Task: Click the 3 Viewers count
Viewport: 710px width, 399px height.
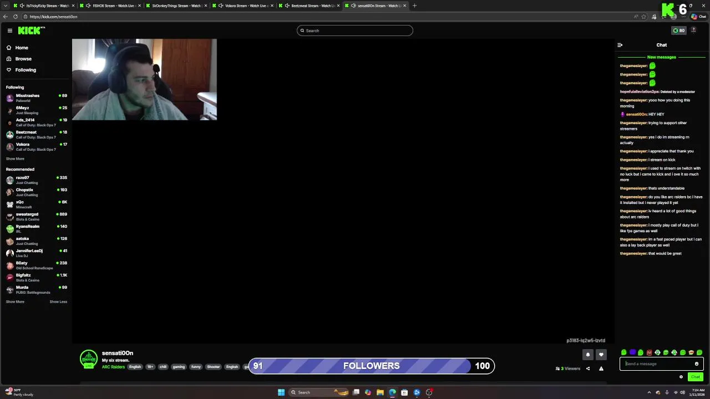Action: (568, 369)
